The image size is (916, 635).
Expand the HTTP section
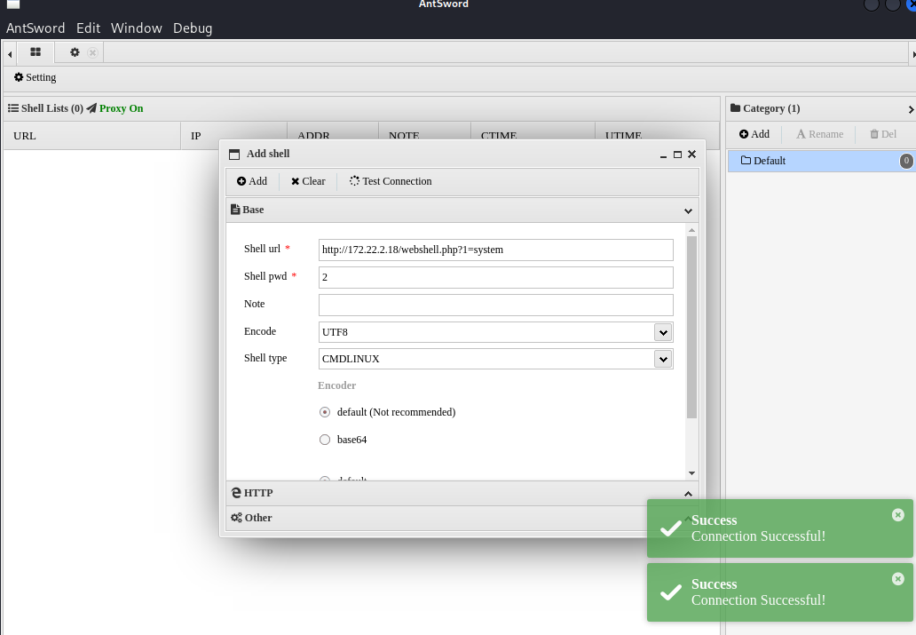pos(462,493)
